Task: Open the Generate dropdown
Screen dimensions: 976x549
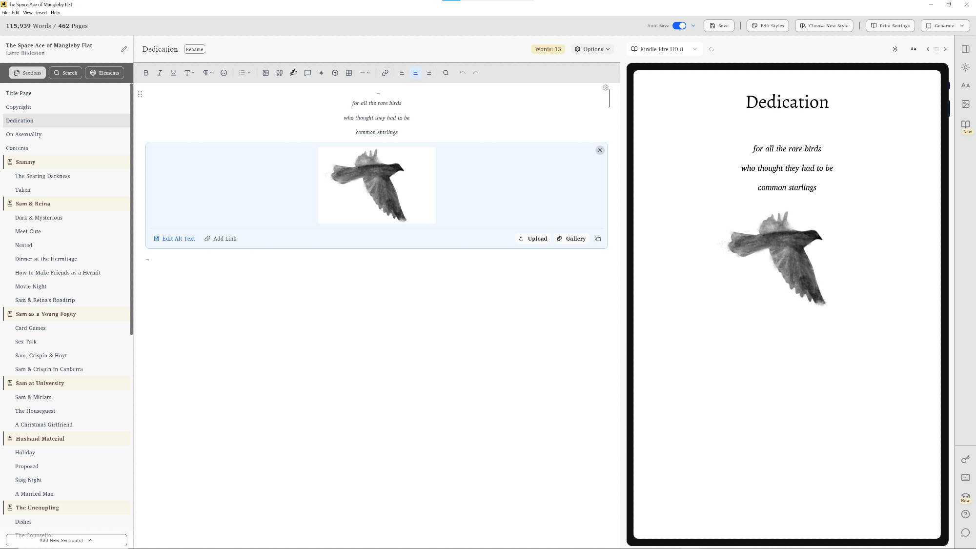Action: (x=945, y=26)
